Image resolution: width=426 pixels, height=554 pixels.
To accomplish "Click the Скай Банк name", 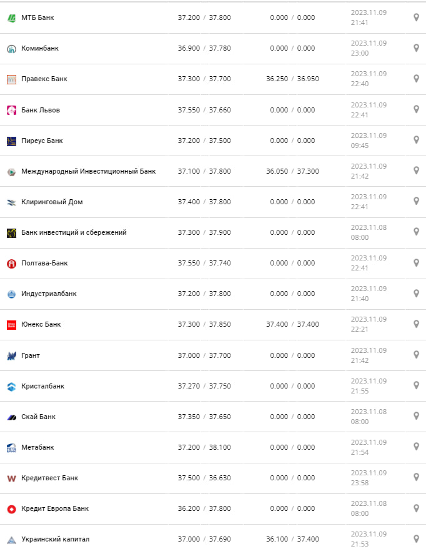I will (38, 417).
